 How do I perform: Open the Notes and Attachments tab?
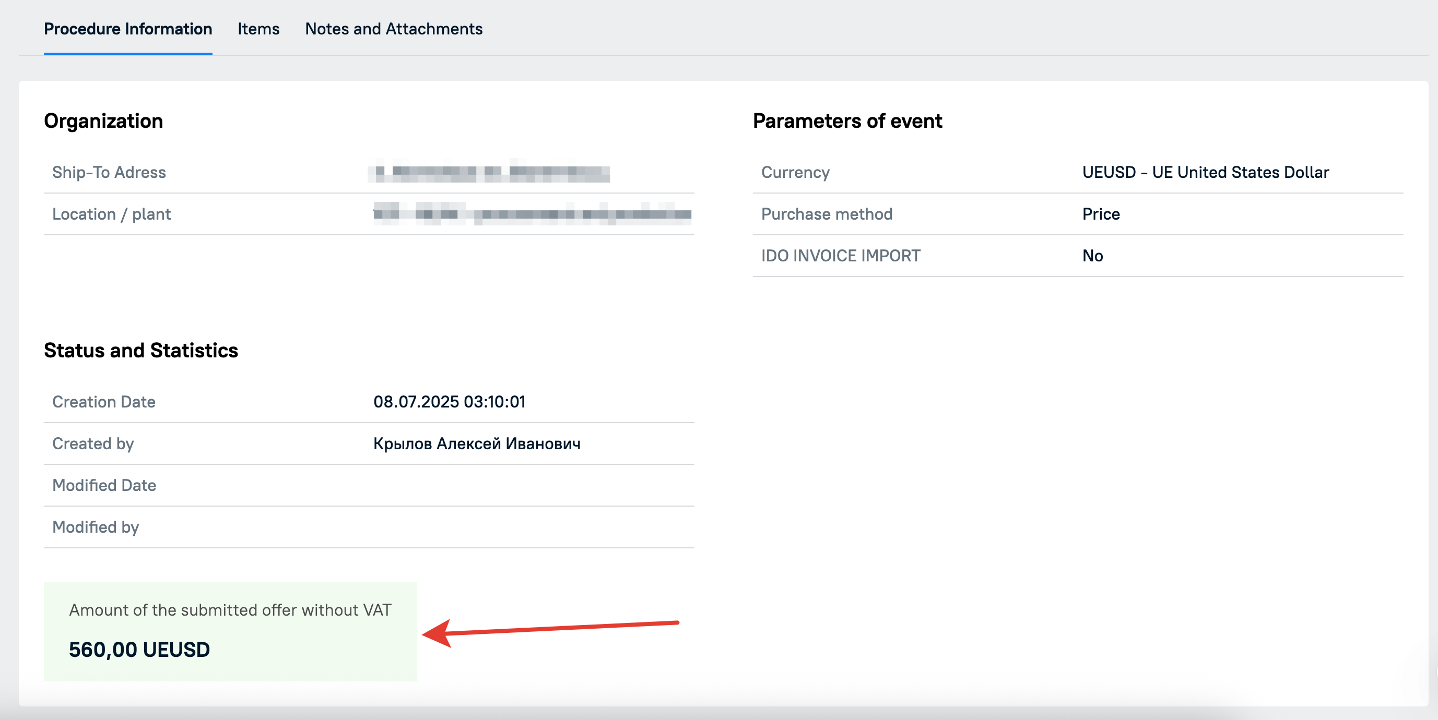(x=394, y=29)
